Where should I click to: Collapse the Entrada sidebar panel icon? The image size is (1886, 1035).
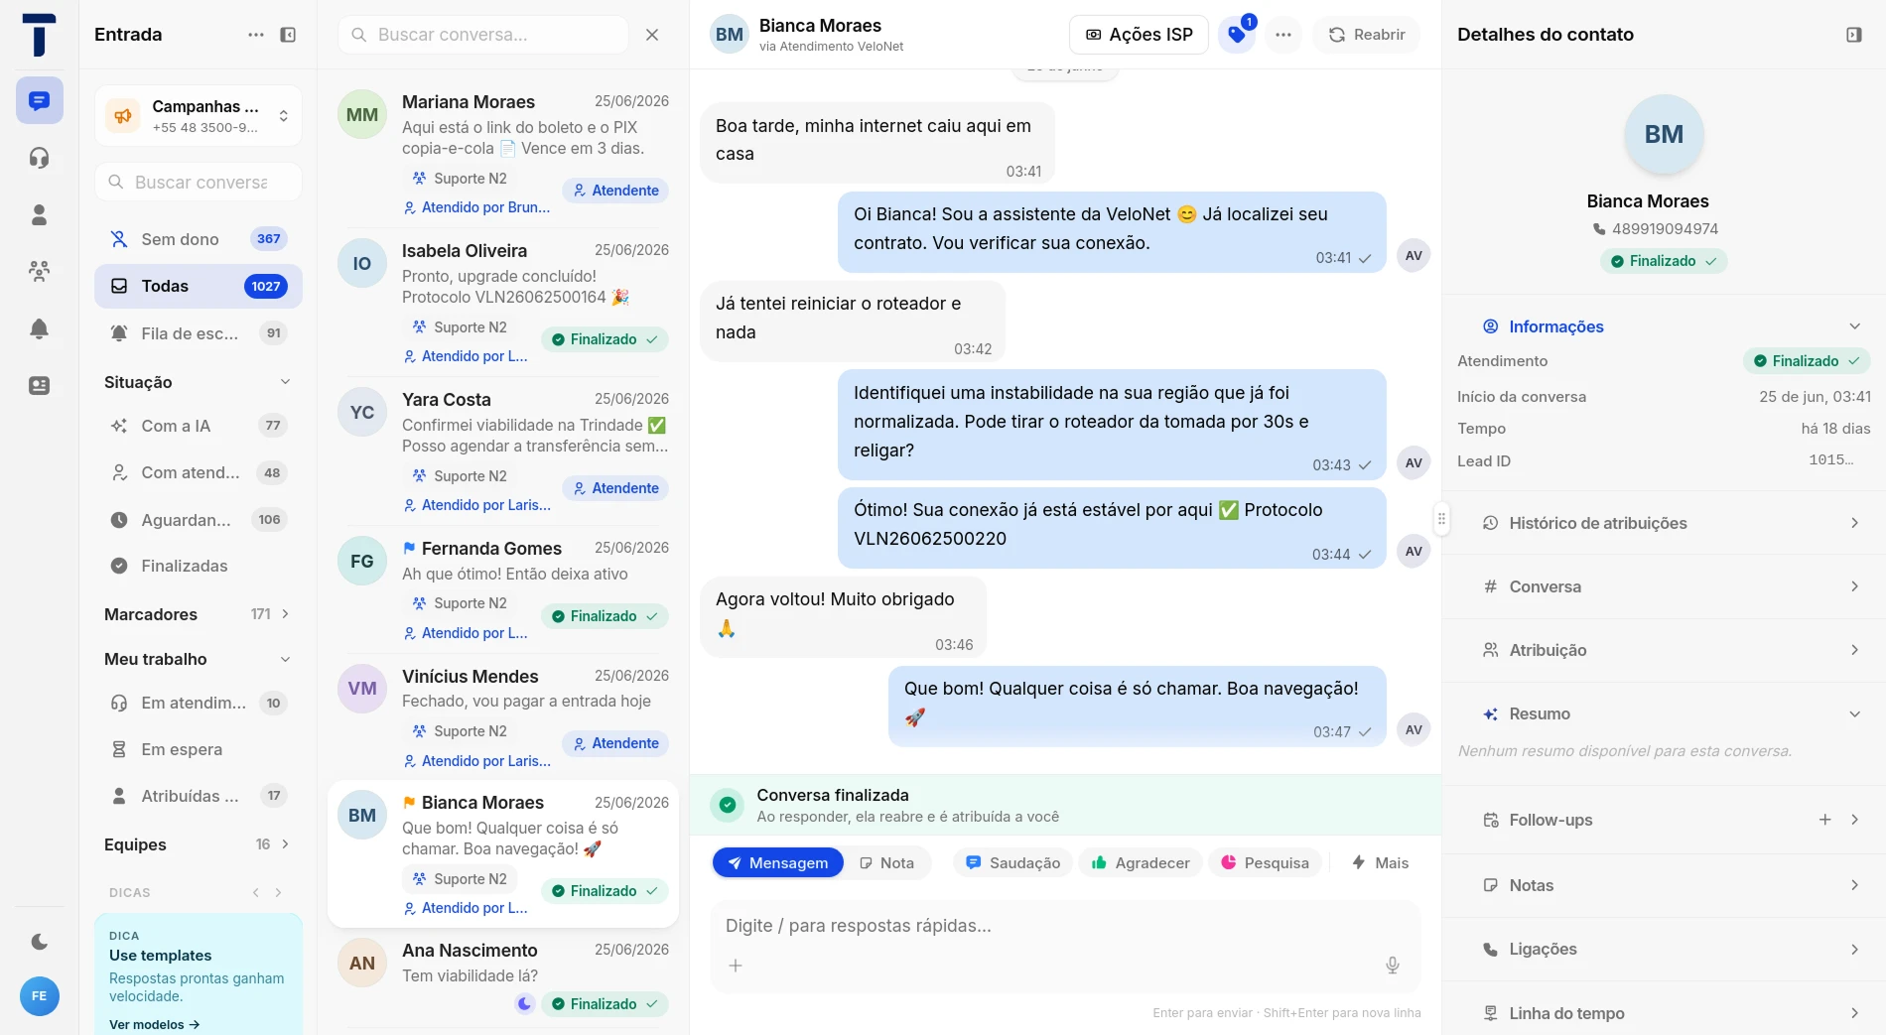point(288,35)
